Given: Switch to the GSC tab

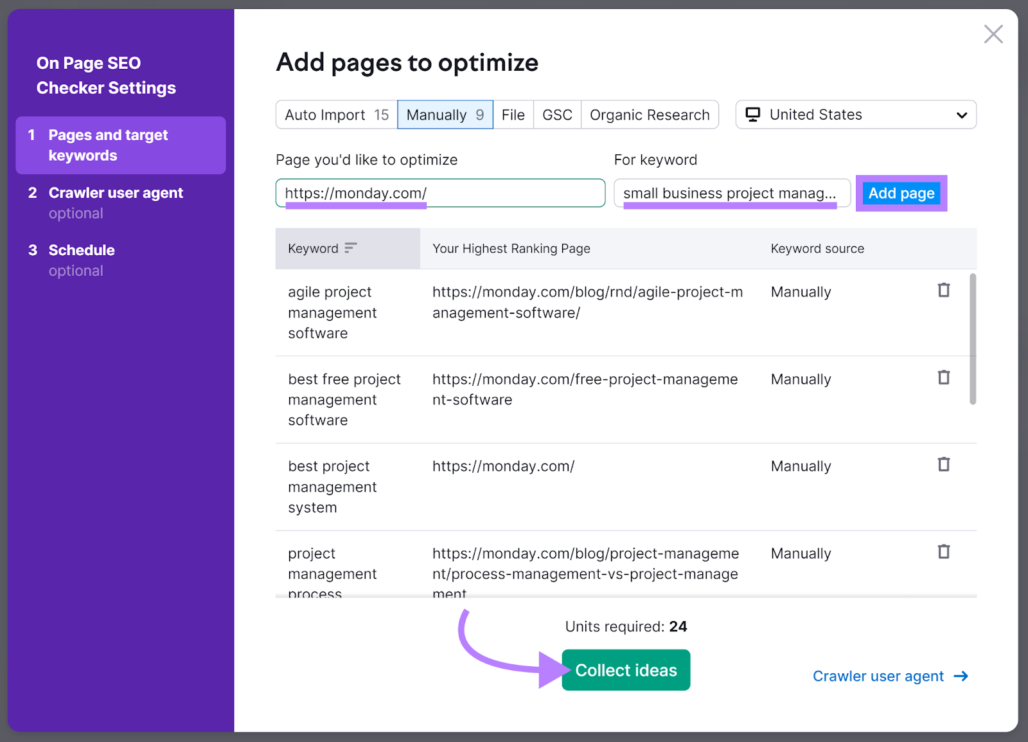Looking at the screenshot, I should click(557, 115).
